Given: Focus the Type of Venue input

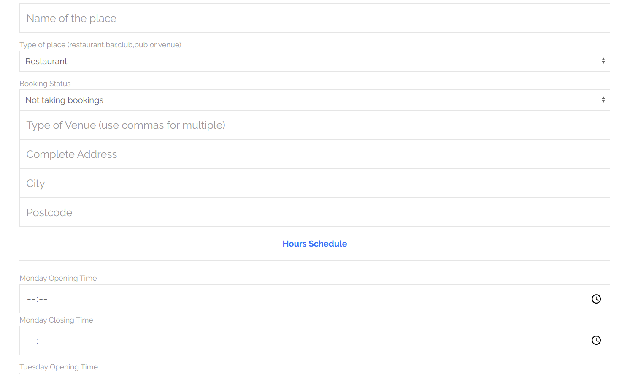Looking at the screenshot, I should [x=314, y=125].
